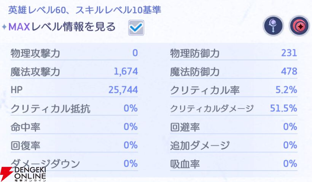Click the ダメージダウン 0% value
The height and width of the screenshot is (182, 312).
coord(131,164)
